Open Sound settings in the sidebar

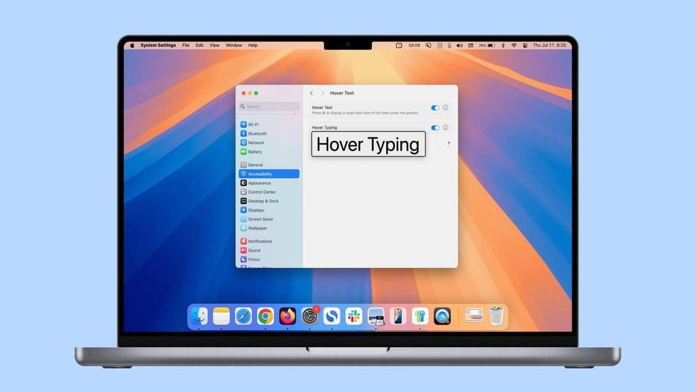click(x=254, y=250)
